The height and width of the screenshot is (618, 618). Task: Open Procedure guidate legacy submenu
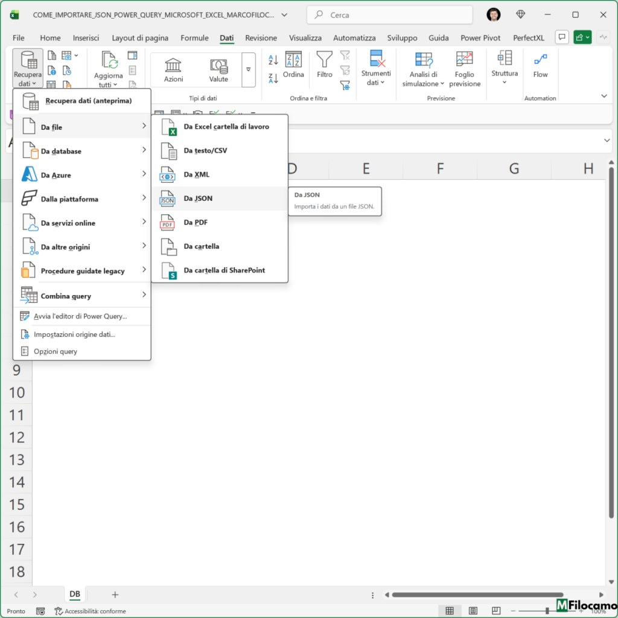point(82,271)
